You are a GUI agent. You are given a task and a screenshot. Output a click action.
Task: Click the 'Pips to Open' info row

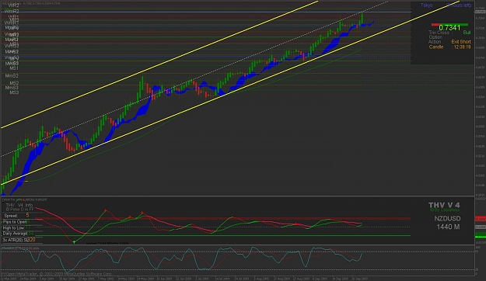pyautogui.click(x=23, y=222)
